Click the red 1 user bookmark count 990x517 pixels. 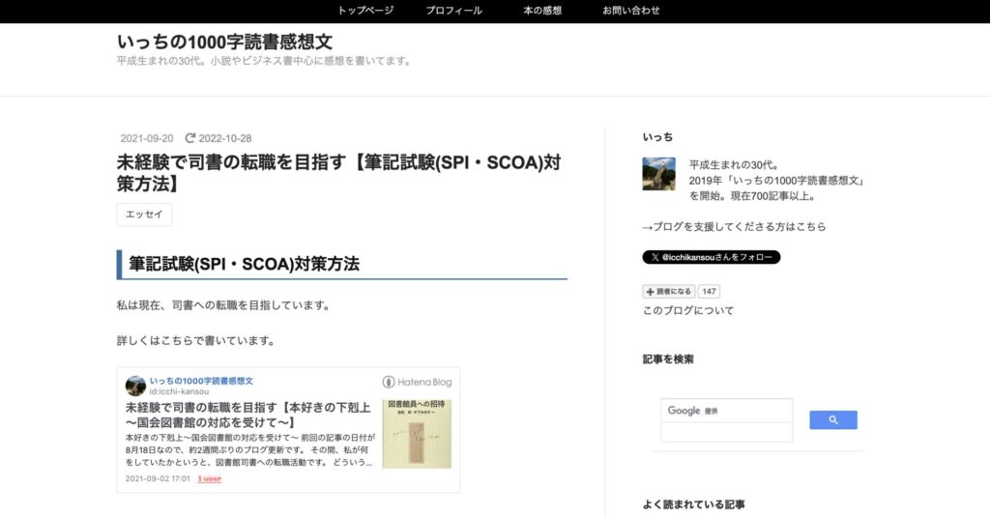click(209, 478)
